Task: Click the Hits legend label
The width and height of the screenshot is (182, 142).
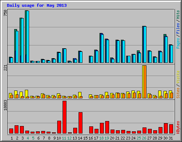Action: tap(178, 15)
